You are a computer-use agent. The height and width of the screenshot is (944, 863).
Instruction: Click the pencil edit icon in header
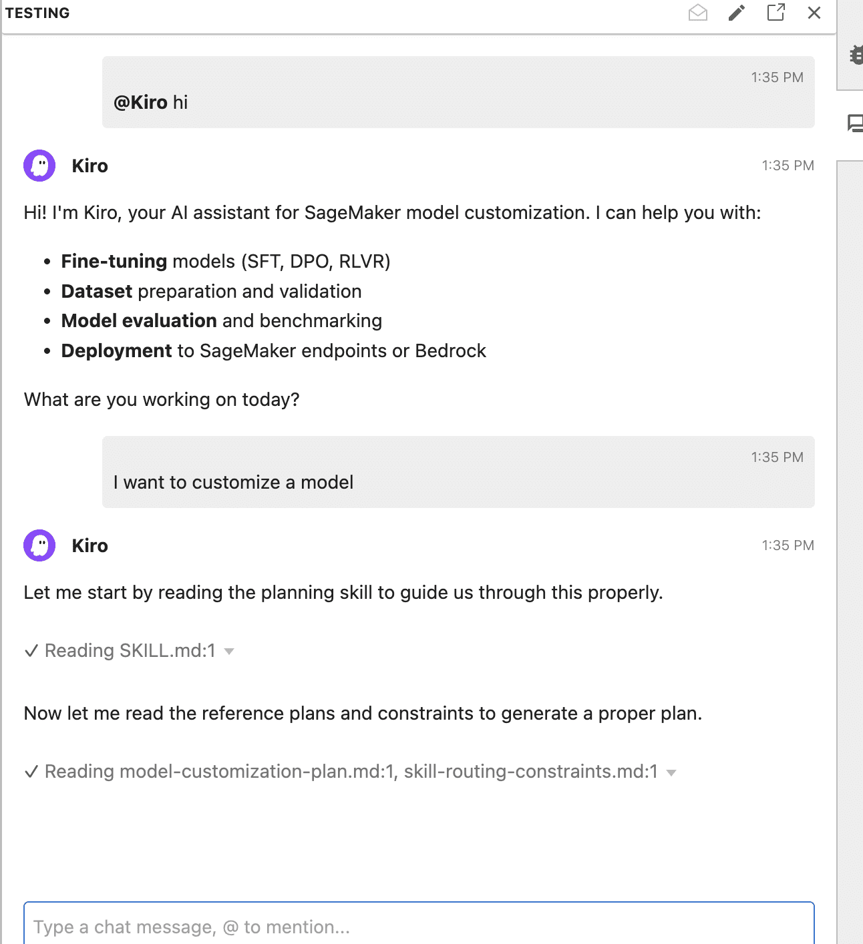(x=737, y=13)
